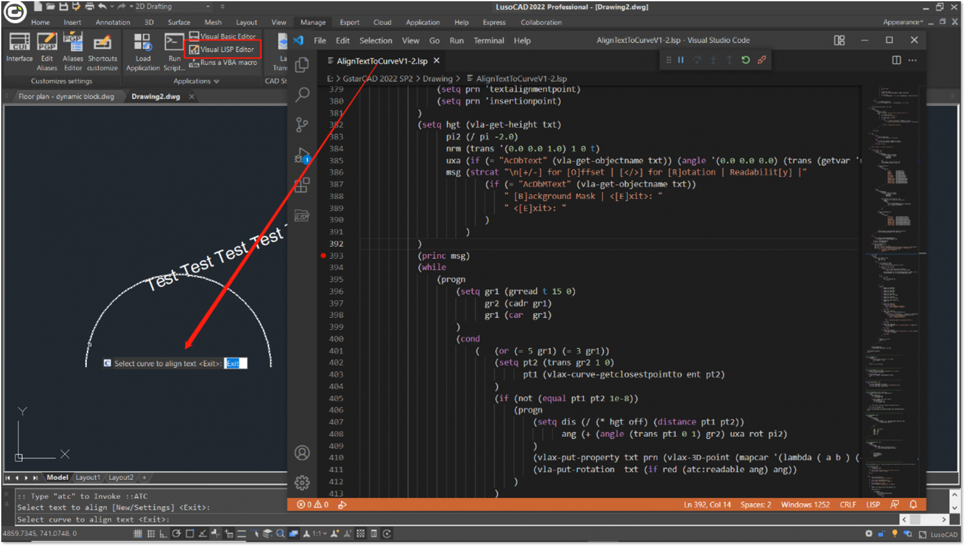Image resolution: width=965 pixels, height=546 pixels.
Task: Open the Appearance dropdown
Action: tap(903, 22)
